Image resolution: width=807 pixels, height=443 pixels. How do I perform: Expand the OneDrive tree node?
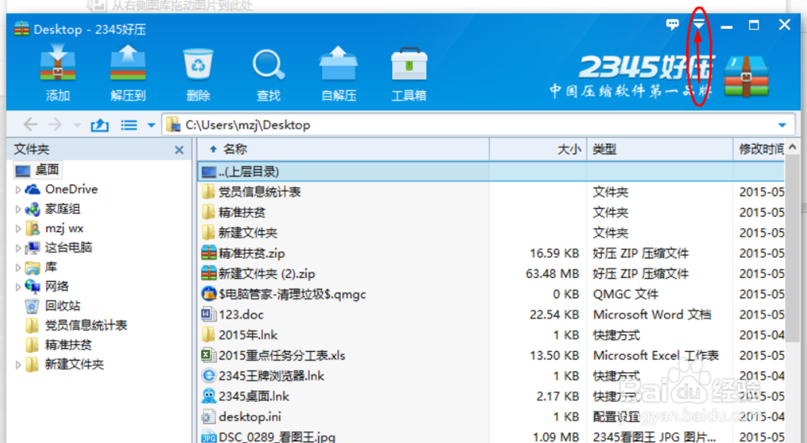(18, 189)
